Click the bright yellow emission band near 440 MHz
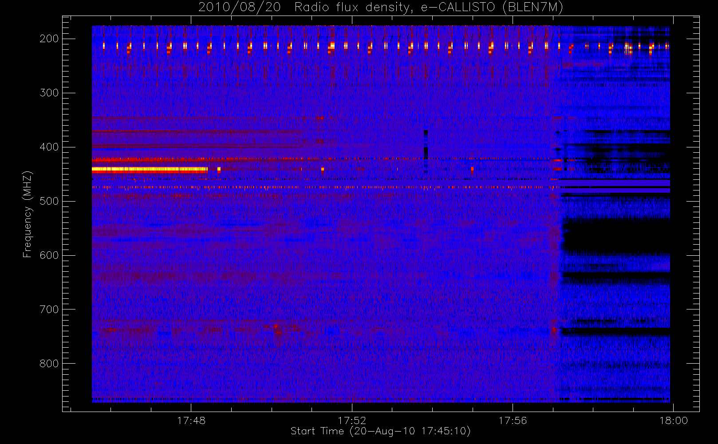This screenshot has width=718, height=444. point(150,169)
